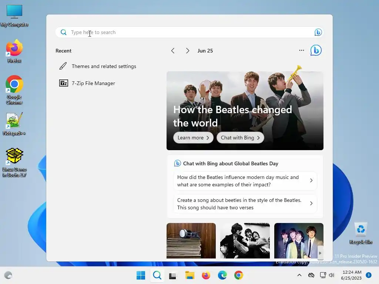Open the clock and date 12:24 AM

pyautogui.click(x=352, y=275)
